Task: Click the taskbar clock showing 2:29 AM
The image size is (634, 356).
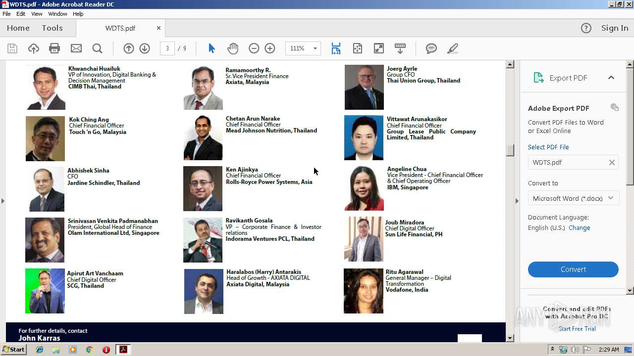Action: 608,350
